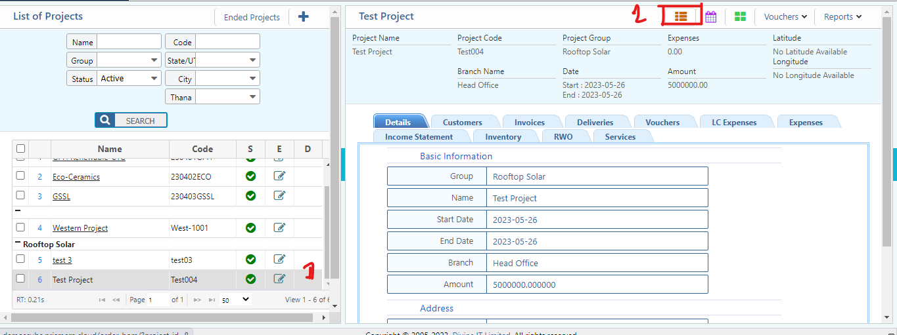The height and width of the screenshot is (335, 897).
Task: Open the Vouchers dropdown menu
Action: pyautogui.click(x=785, y=17)
